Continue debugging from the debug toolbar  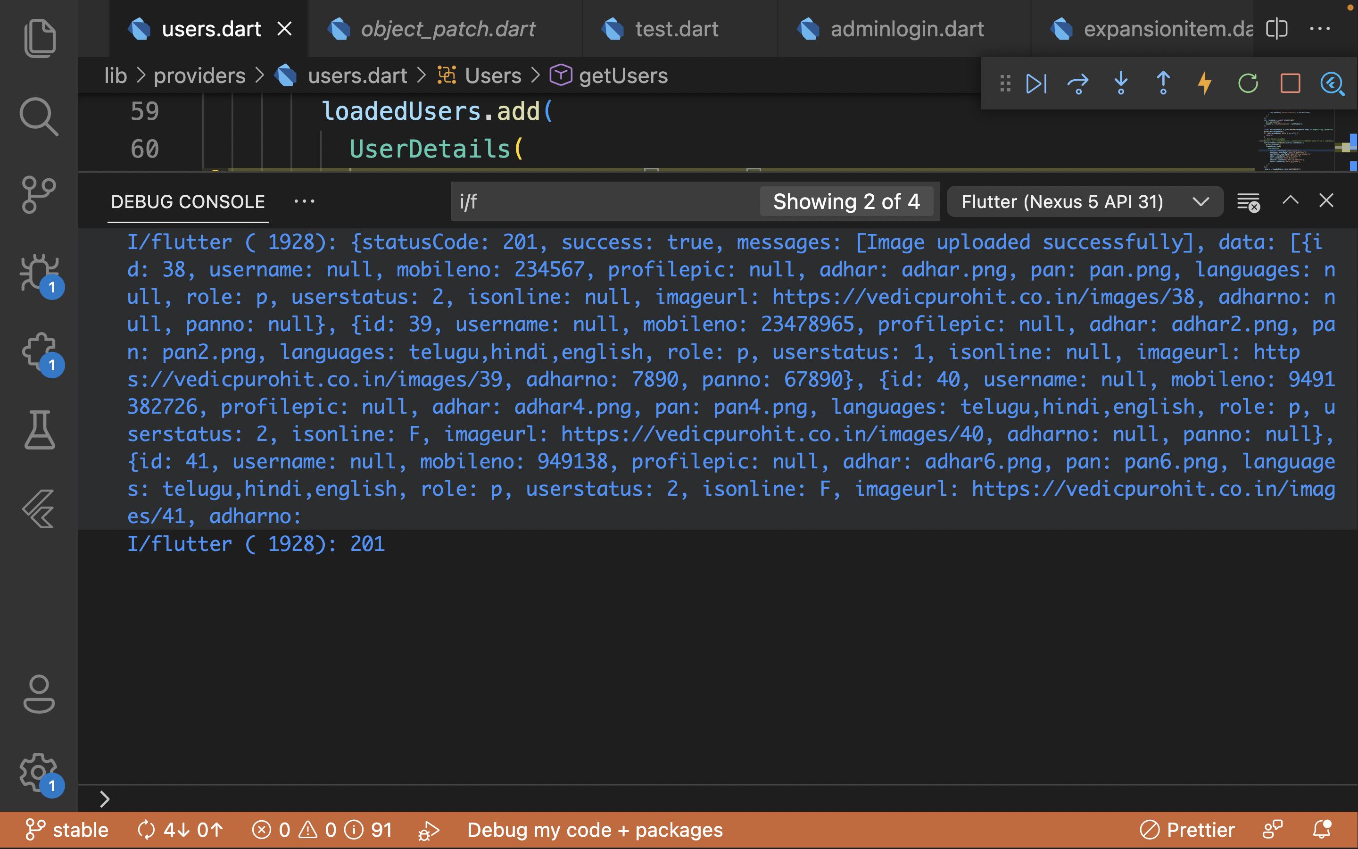point(1036,83)
